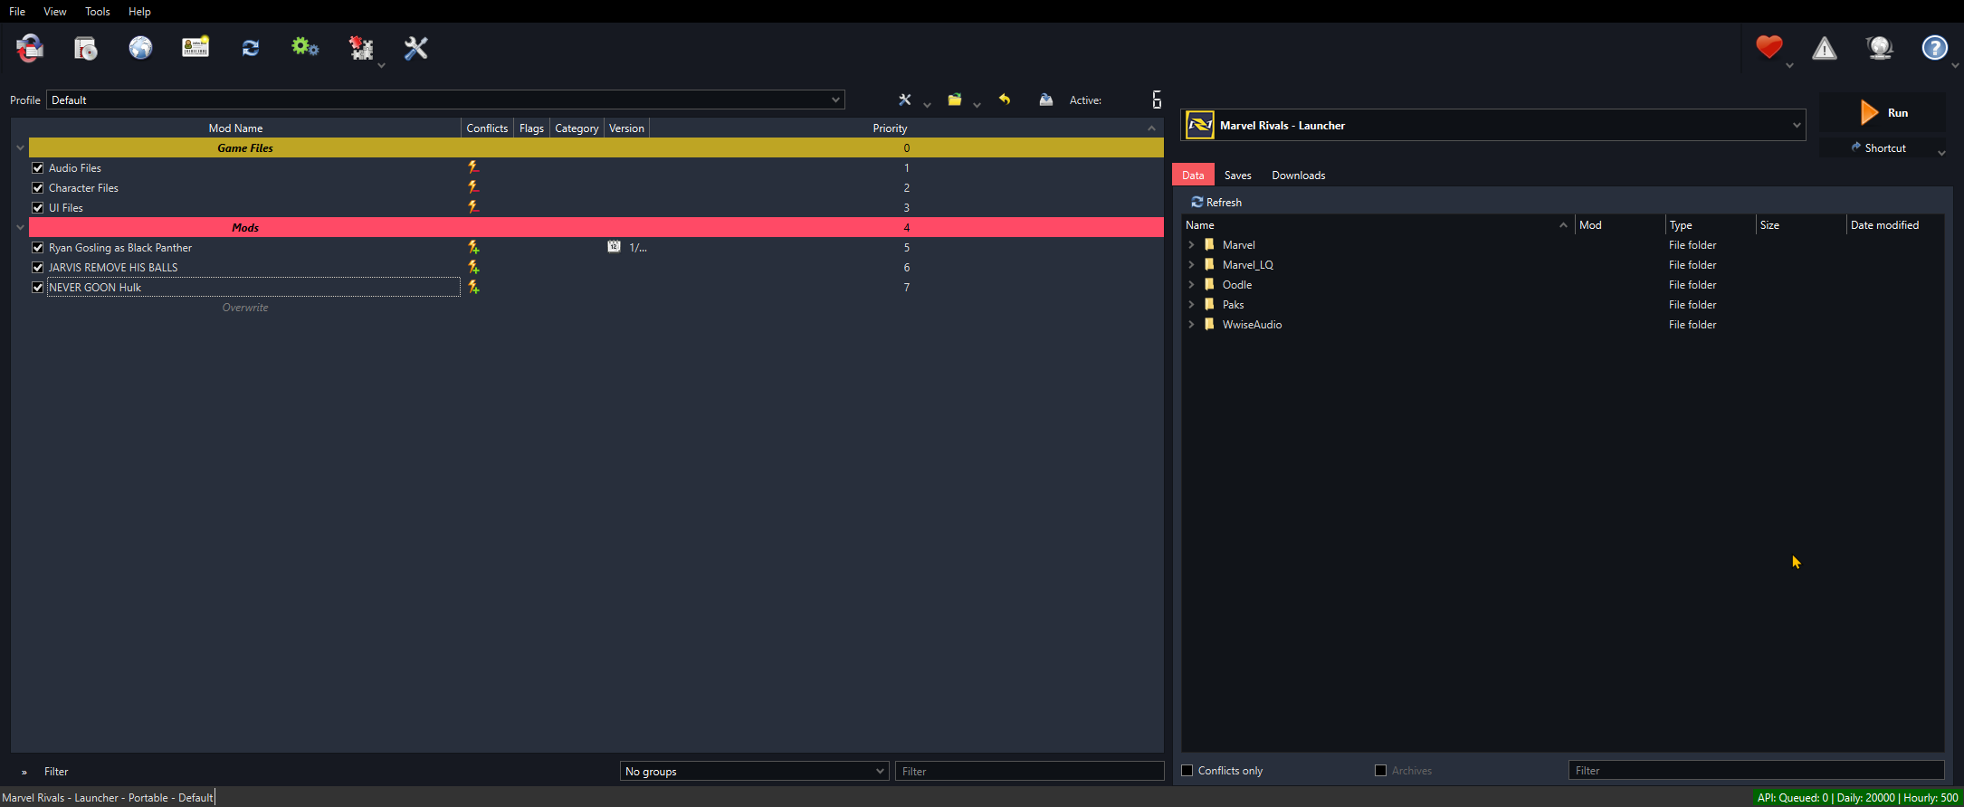1964x807 pixels.
Task: Open the instance manager toolbar icon
Action: [x=30, y=48]
